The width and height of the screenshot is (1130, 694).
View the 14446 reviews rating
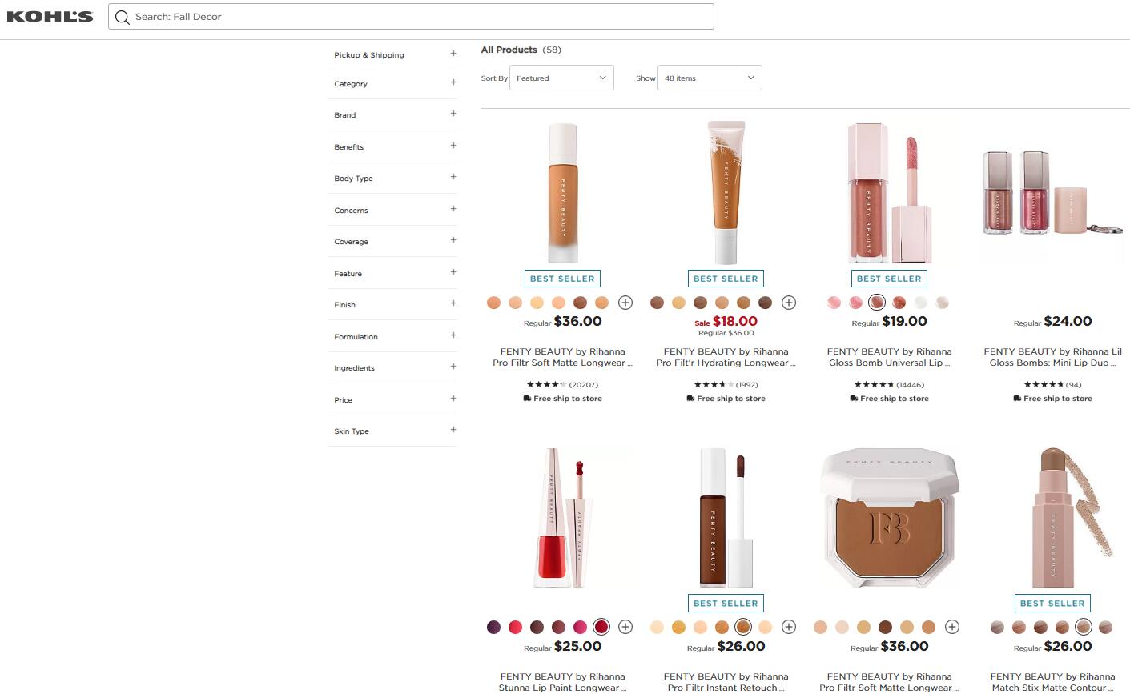click(889, 385)
